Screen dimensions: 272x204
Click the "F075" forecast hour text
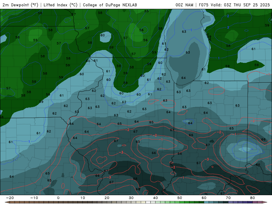[203, 5]
